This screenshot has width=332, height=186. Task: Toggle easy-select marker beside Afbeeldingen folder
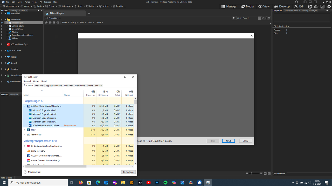click(x=2, y=23)
